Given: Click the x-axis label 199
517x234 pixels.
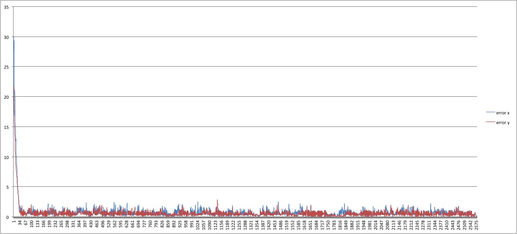Looking at the screenshot, I should 49,223.
